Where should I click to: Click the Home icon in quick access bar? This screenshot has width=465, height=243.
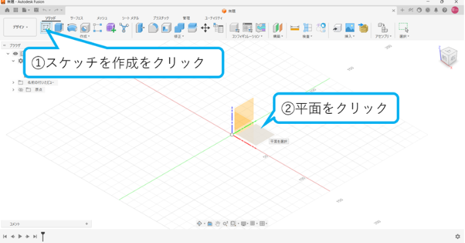(7, 10)
